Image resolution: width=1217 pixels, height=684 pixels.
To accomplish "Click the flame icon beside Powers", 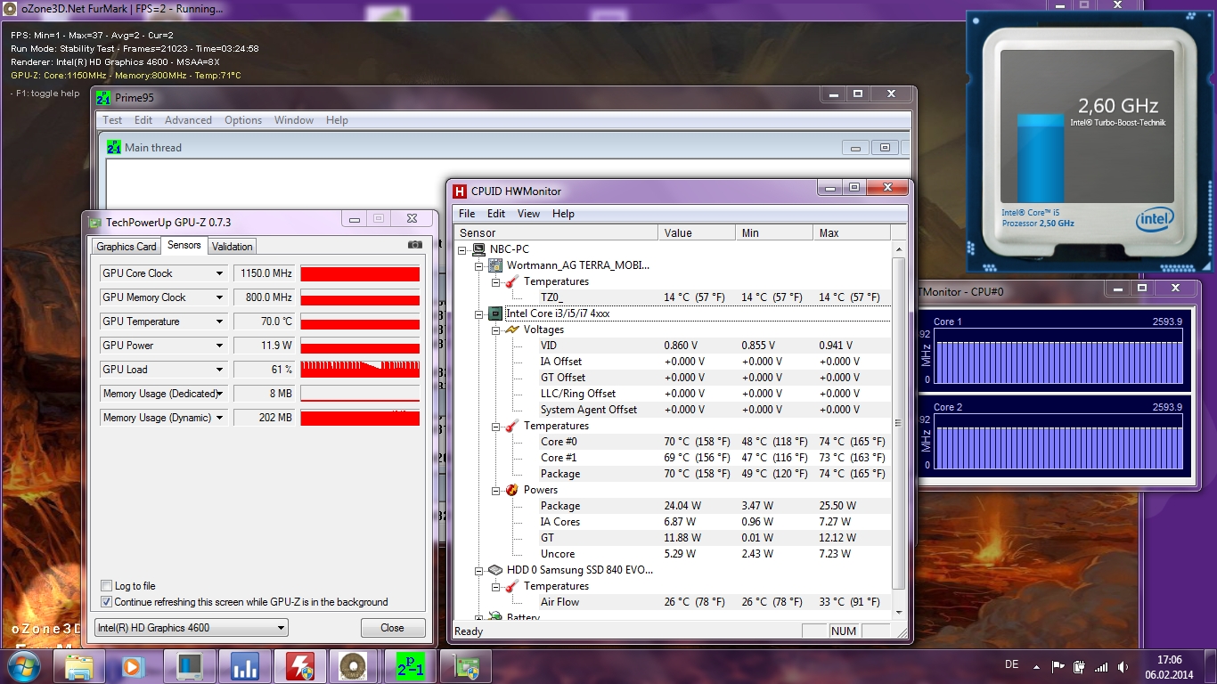I will (x=512, y=490).
